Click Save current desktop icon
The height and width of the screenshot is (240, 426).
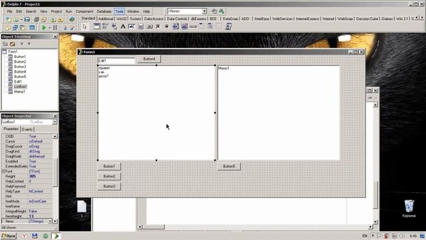click(x=214, y=11)
